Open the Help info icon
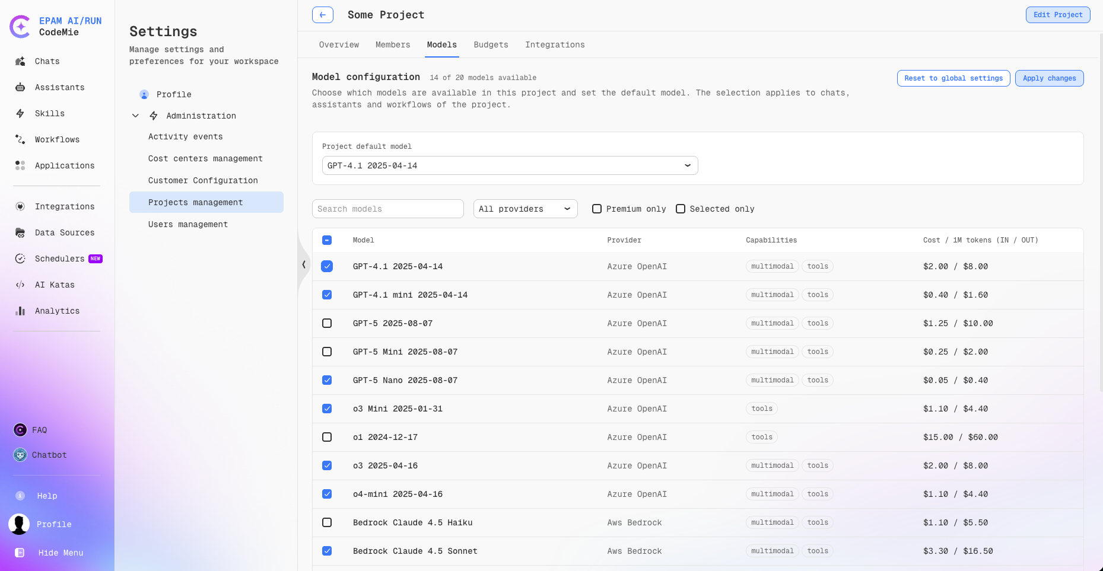1103x571 pixels. 20,496
